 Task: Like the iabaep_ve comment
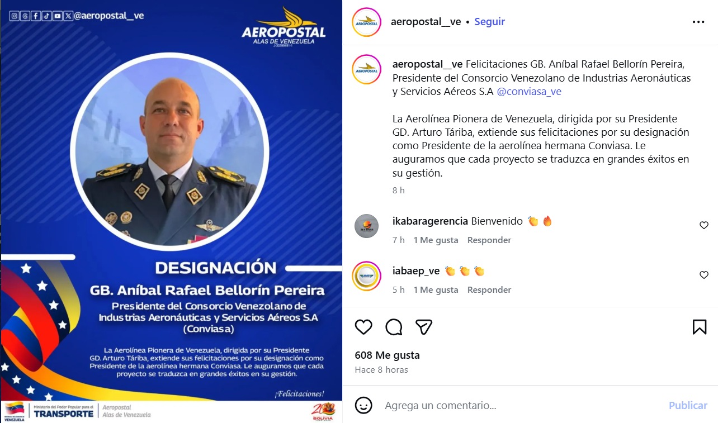coord(704,275)
